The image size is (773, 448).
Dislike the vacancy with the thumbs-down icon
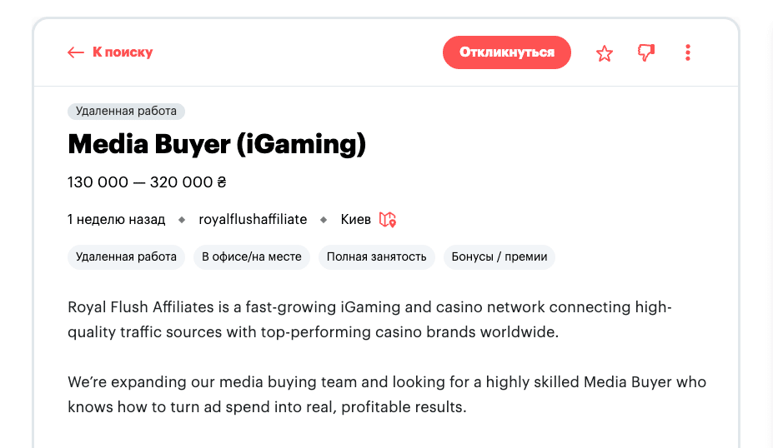click(646, 52)
